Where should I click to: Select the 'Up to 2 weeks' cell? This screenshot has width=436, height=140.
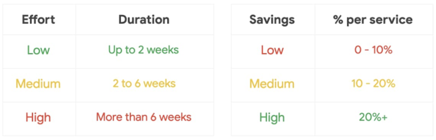pos(143,50)
